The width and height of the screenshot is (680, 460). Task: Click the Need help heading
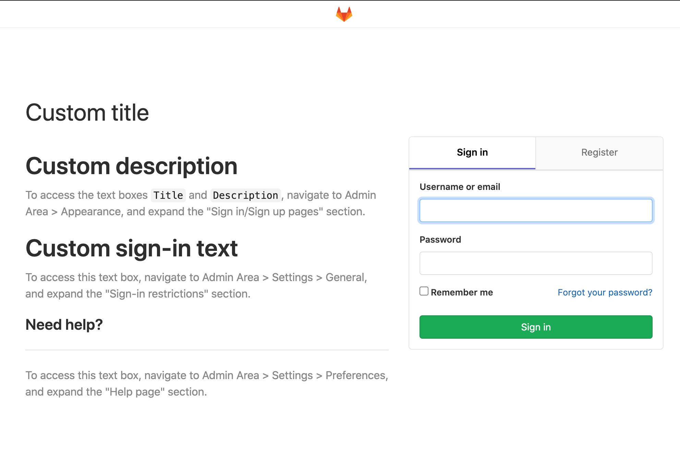(64, 324)
